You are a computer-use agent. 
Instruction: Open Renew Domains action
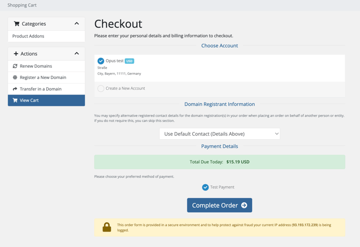coord(46,66)
